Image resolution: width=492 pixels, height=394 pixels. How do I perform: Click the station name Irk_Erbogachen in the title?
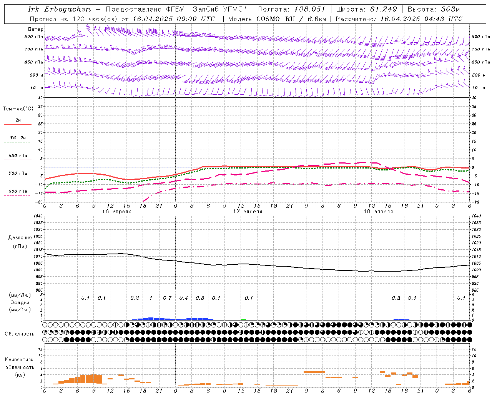click(59, 9)
